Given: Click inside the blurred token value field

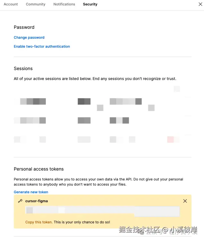Looking at the screenshot, I should (x=103, y=211).
